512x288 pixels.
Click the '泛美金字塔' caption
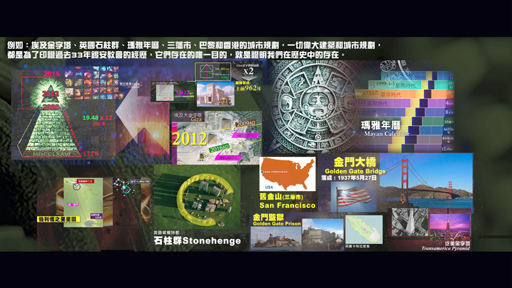pyautogui.click(x=457, y=243)
